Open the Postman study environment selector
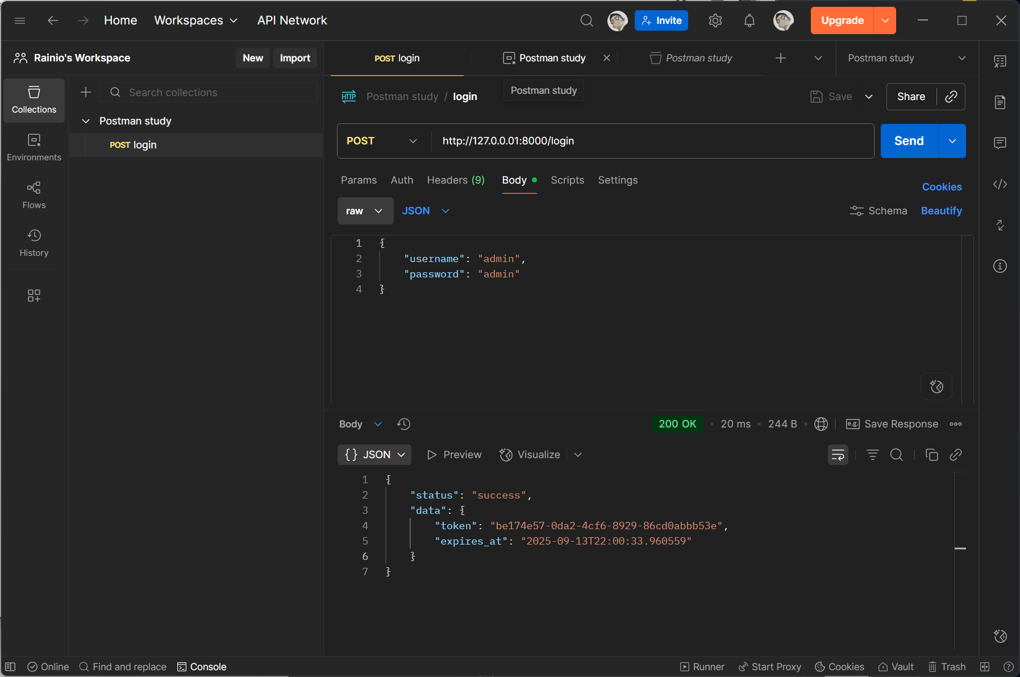 [907, 58]
